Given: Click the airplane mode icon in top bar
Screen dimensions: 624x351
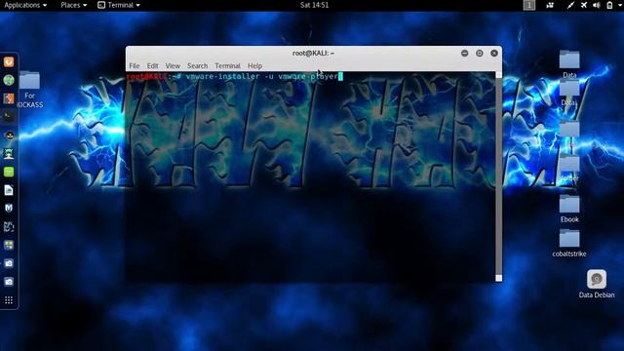Looking at the screenshot, I should (x=583, y=5).
